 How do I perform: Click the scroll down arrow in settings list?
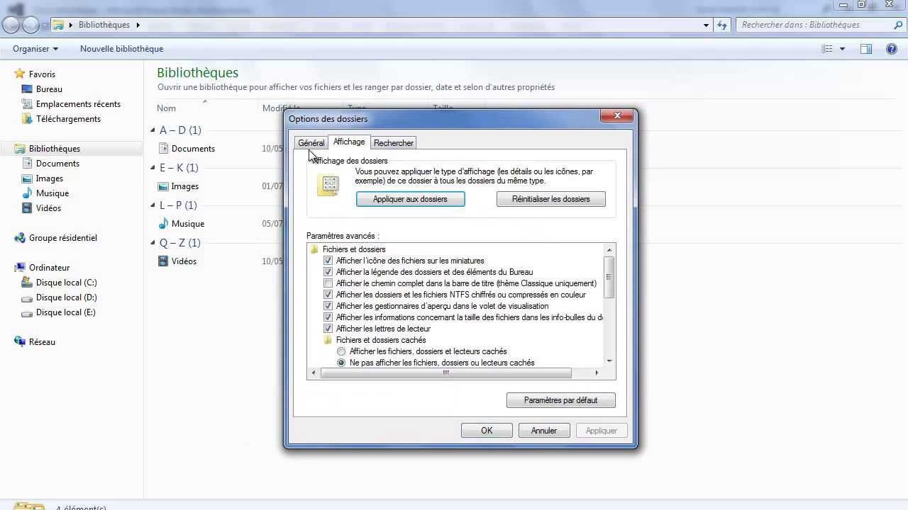pos(609,361)
